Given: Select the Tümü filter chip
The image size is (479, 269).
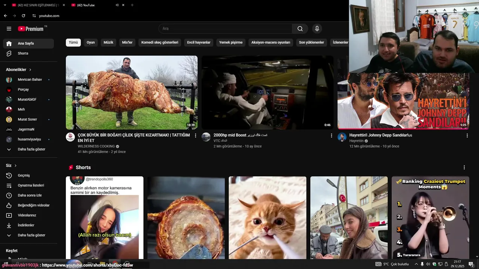Looking at the screenshot, I should 73,43.
